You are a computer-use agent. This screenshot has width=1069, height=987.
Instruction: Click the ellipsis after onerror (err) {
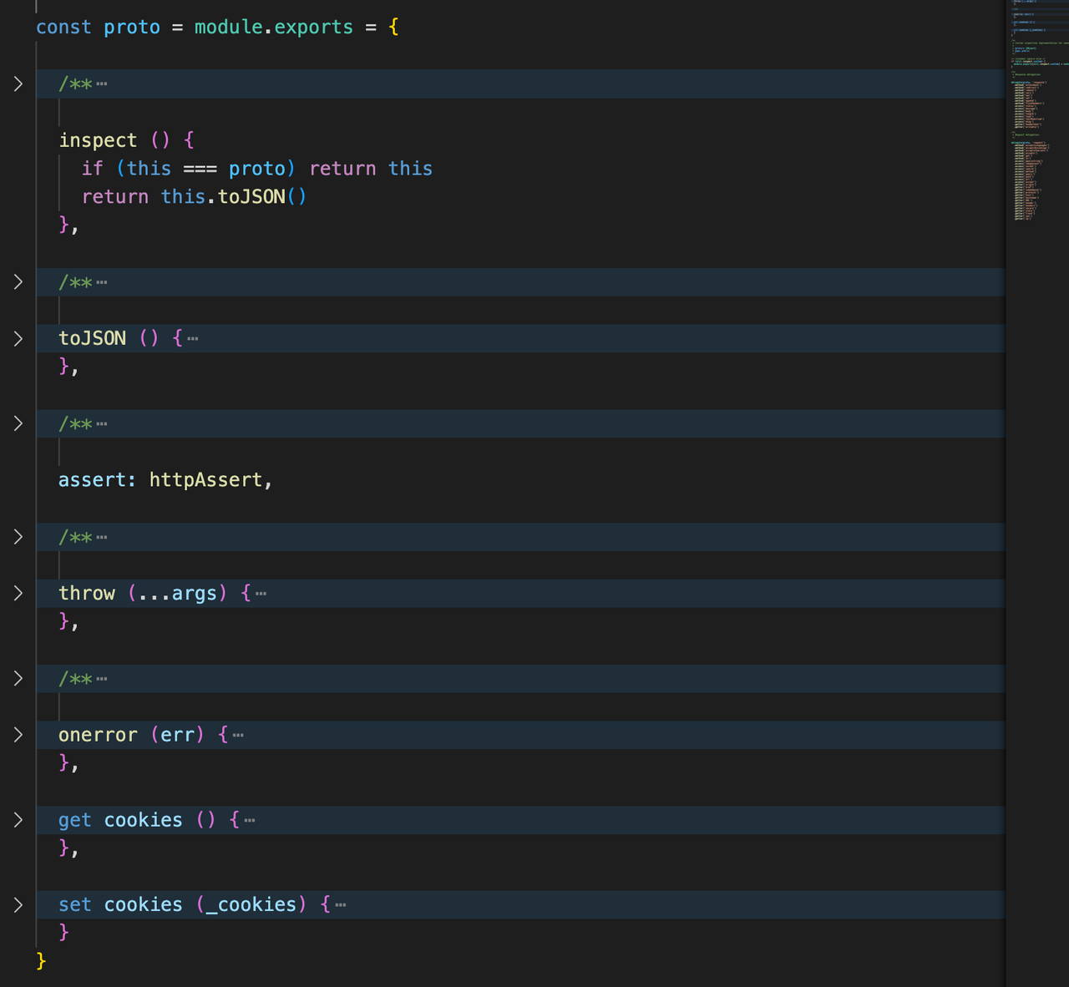pyautogui.click(x=238, y=736)
